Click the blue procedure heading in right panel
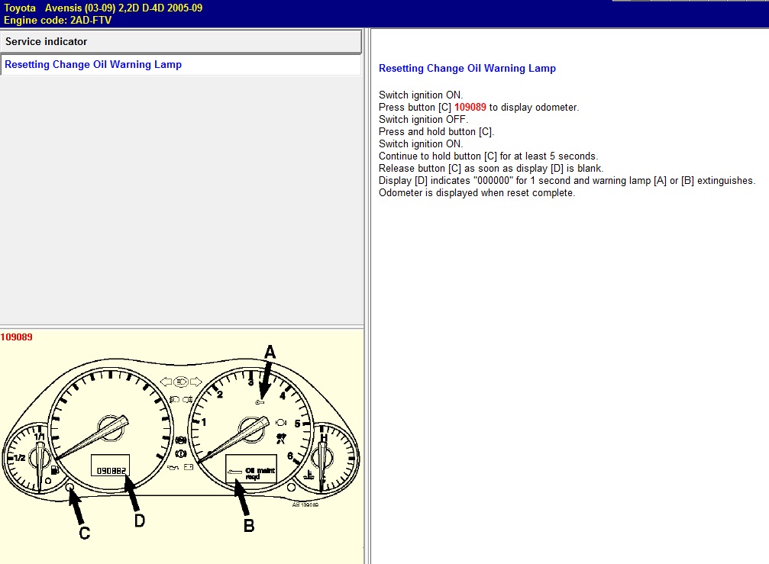This screenshot has width=769, height=564. (x=467, y=69)
